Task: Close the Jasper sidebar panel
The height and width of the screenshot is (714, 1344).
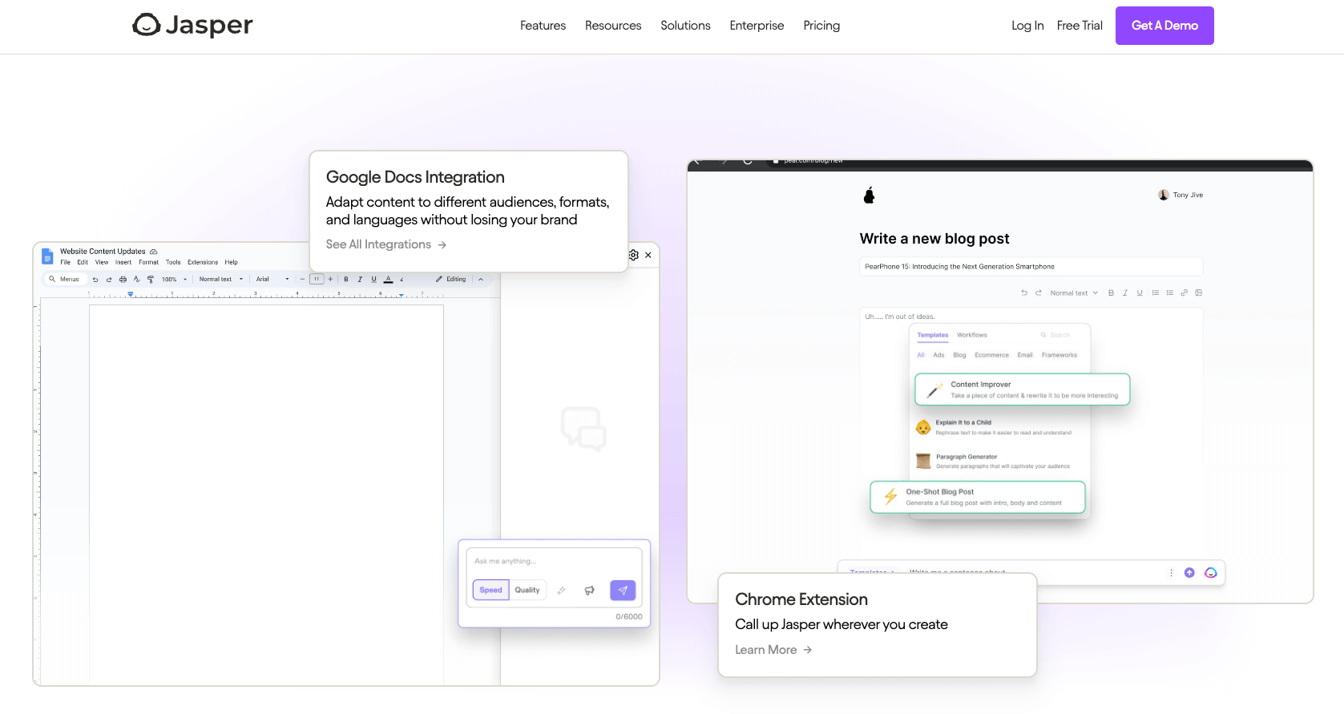Action: click(x=648, y=255)
